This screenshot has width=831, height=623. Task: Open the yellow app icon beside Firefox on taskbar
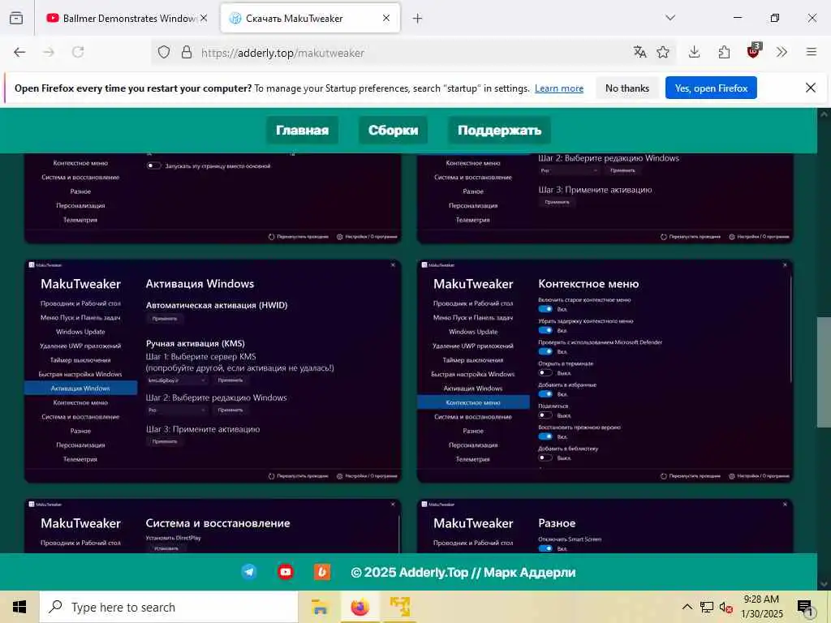click(400, 607)
